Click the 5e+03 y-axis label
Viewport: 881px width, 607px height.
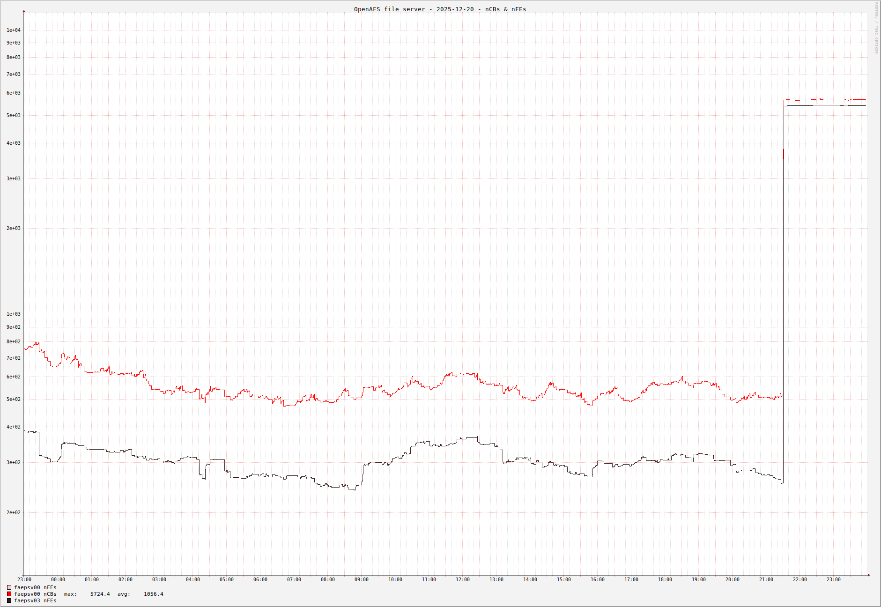pos(13,116)
